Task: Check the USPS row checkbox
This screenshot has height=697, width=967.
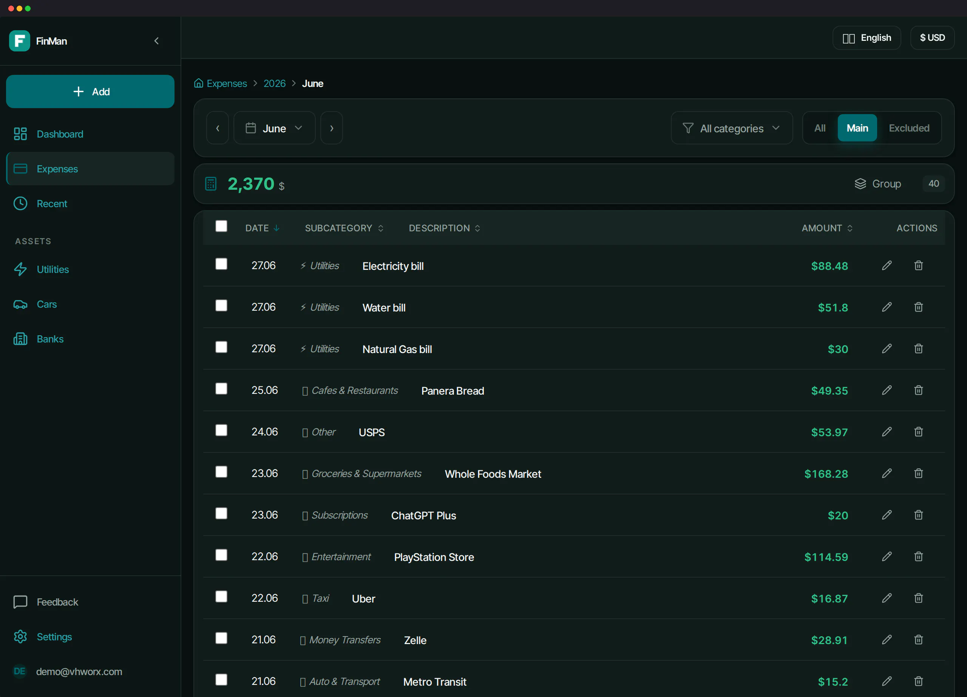Action: pyautogui.click(x=221, y=431)
